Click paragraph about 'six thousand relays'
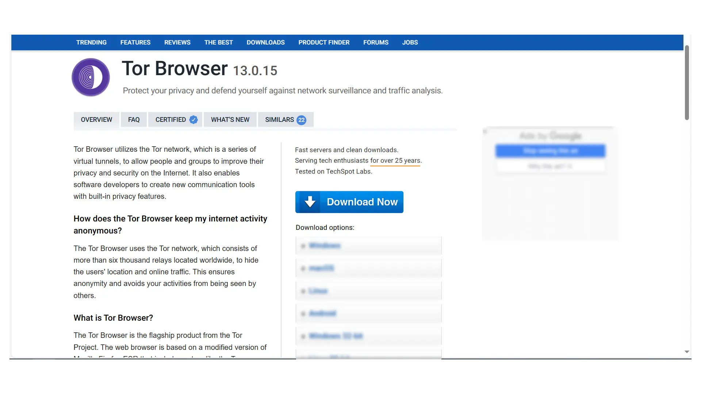 (166, 272)
